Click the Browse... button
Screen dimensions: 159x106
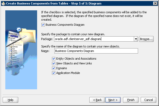click(146, 39)
